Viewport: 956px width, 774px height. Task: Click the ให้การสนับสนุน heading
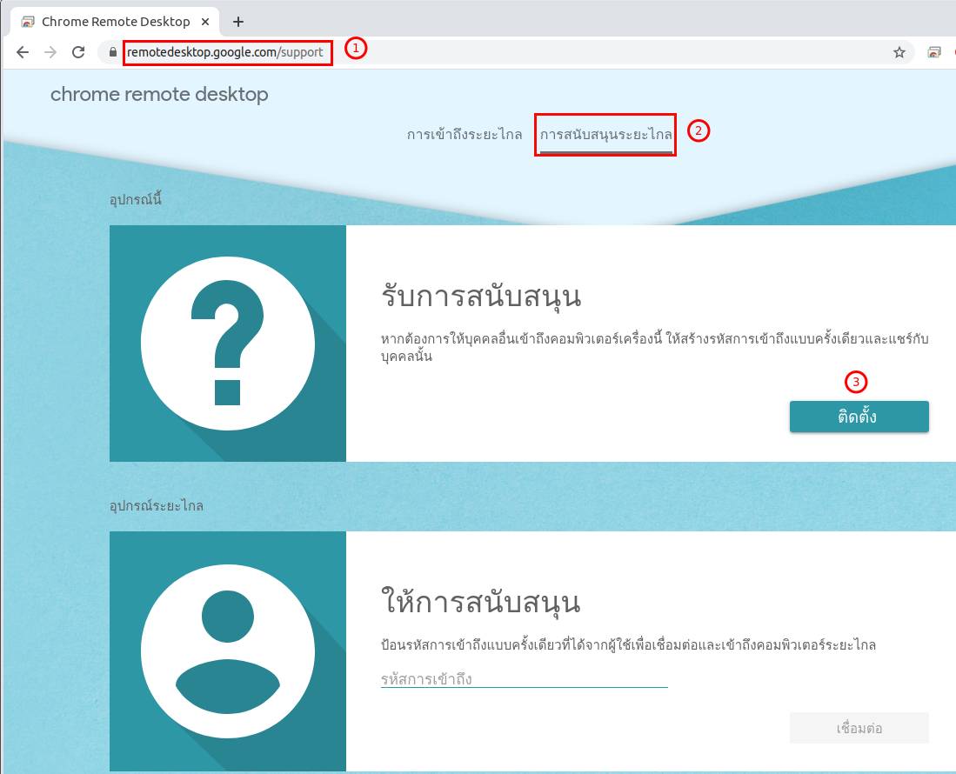[x=481, y=602]
